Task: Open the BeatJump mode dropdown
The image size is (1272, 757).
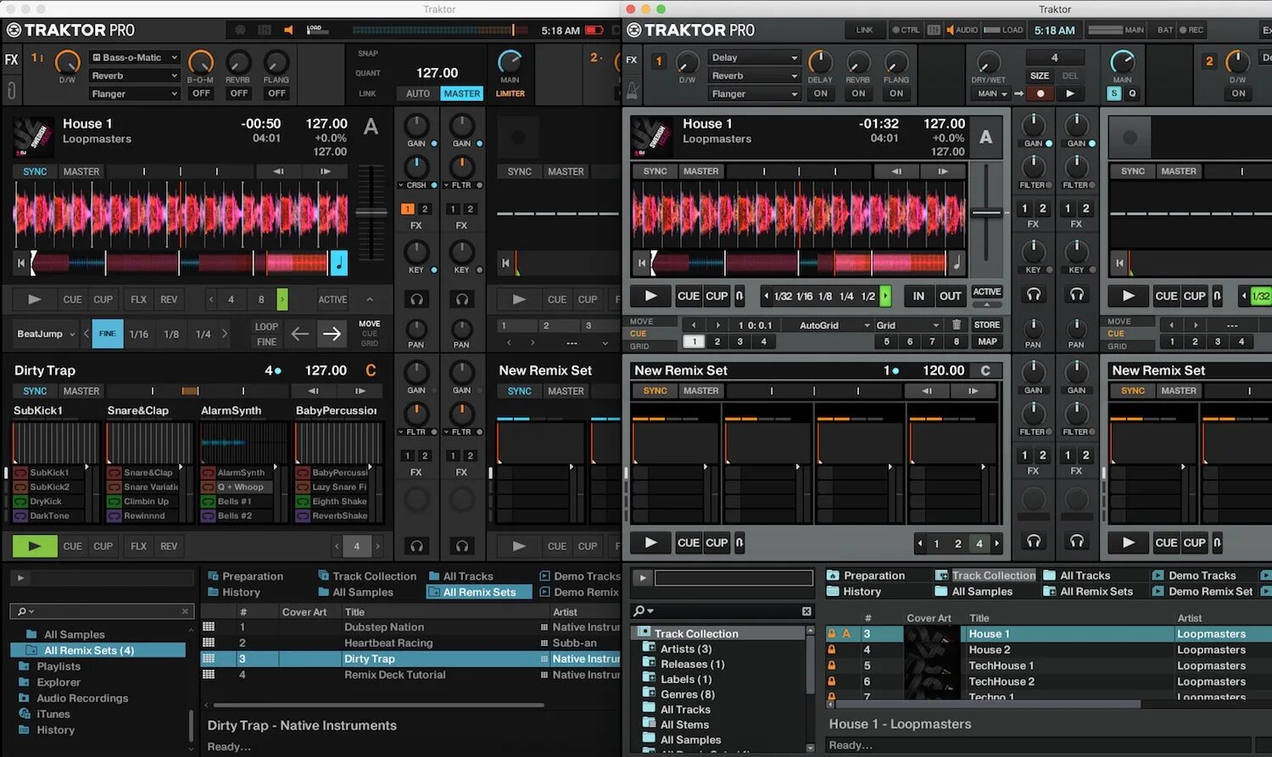Action: pos(46,334)
